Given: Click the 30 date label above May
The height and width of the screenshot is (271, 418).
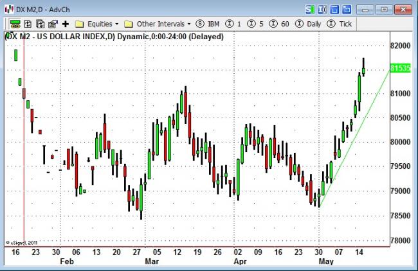Looking at the screenshot, I should (318, 252).
